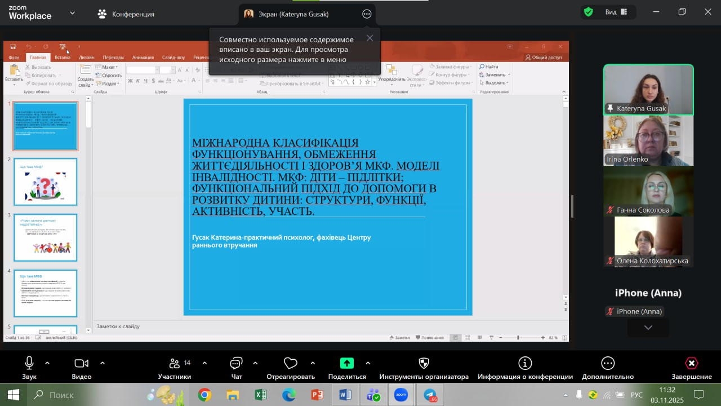This screenshot has width=721, height=406.
Task: Expand audio options arrow next to Звук
Action: [47, 363]
